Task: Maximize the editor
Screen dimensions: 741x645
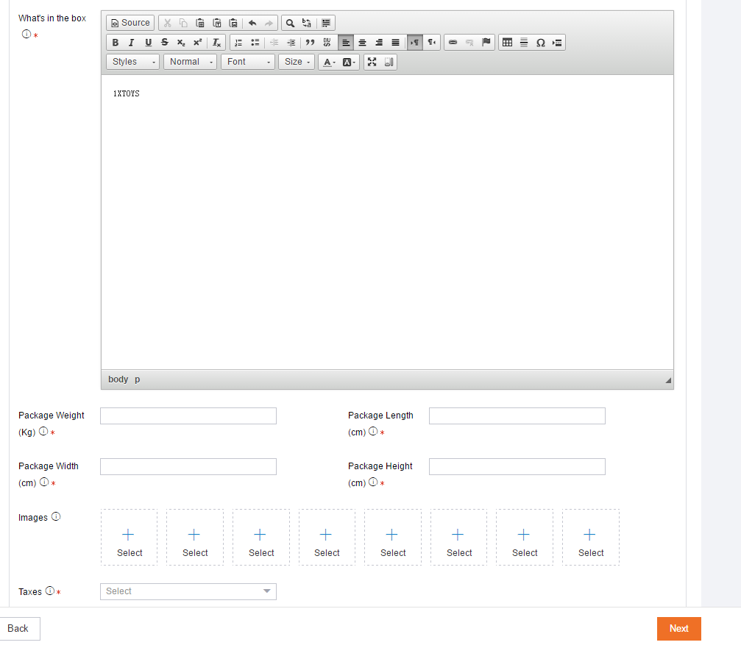Action: [x=372, y=62]
